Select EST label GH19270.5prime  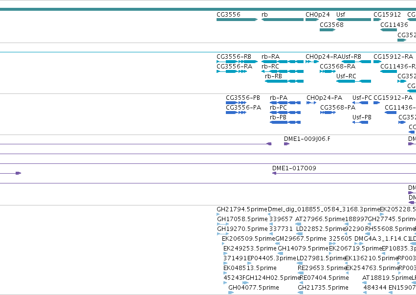(242, 229)
